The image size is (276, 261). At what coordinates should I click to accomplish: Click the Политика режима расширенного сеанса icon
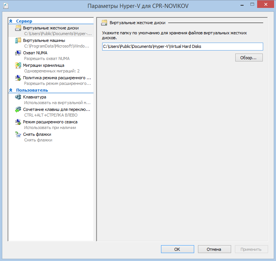18,78
